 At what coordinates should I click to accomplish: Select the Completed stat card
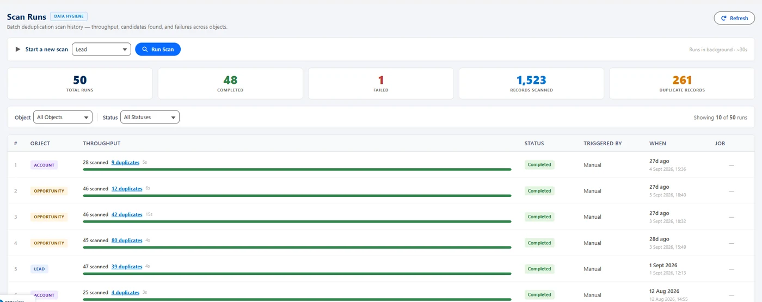tap(230, 83)
